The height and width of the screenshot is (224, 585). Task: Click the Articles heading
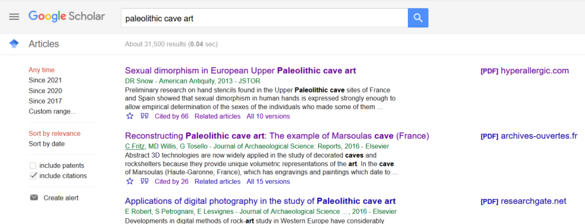[43, 44]
